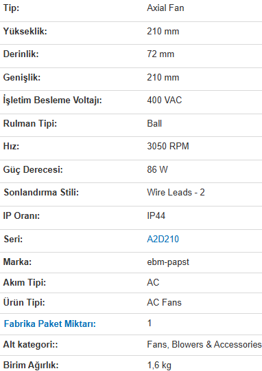This screenshot has width=262, height=371.
Task: Select the ebm-papst brand value
Action: coord(168,262)
